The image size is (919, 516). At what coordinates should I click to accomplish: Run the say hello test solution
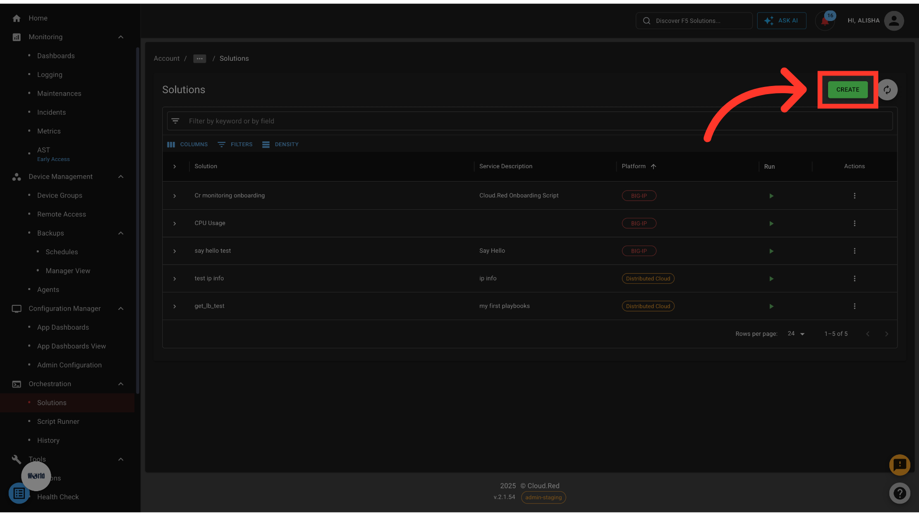coord(771,251)
